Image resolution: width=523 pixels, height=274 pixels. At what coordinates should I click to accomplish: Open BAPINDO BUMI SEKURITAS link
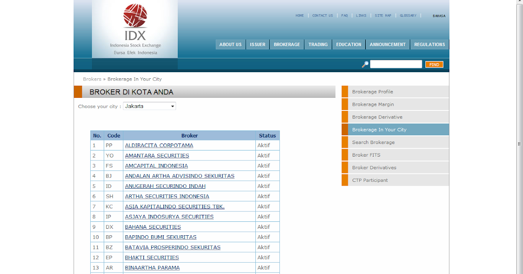161,237
